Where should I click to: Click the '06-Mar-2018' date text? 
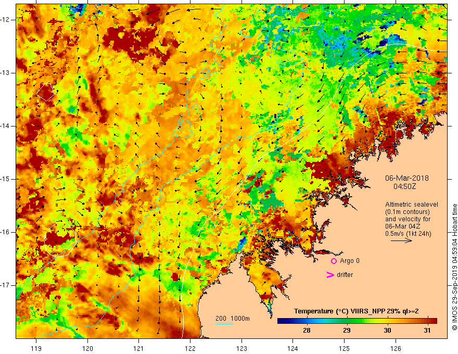click(407, 178)
